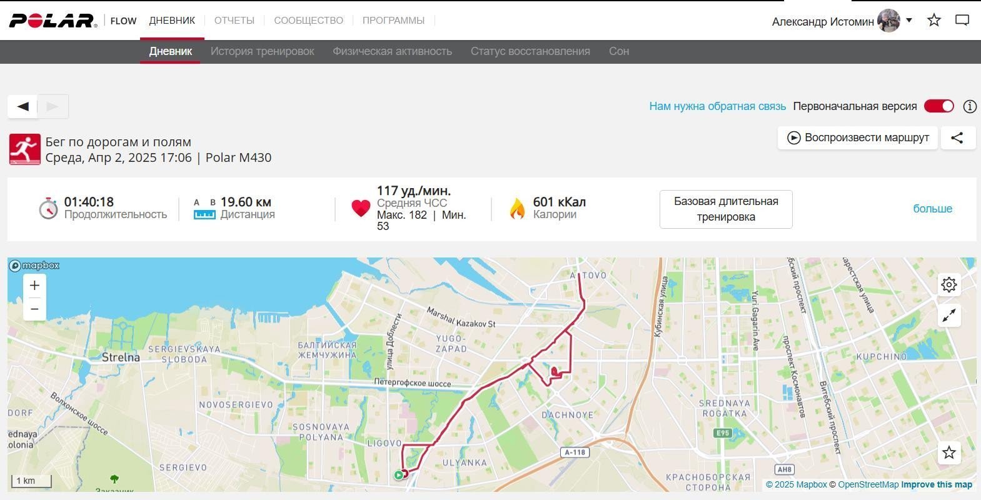Screen dimensions: 981x500
Task: Toggle the Первоначальная версия switch
Action: click(x=939, y=106)
